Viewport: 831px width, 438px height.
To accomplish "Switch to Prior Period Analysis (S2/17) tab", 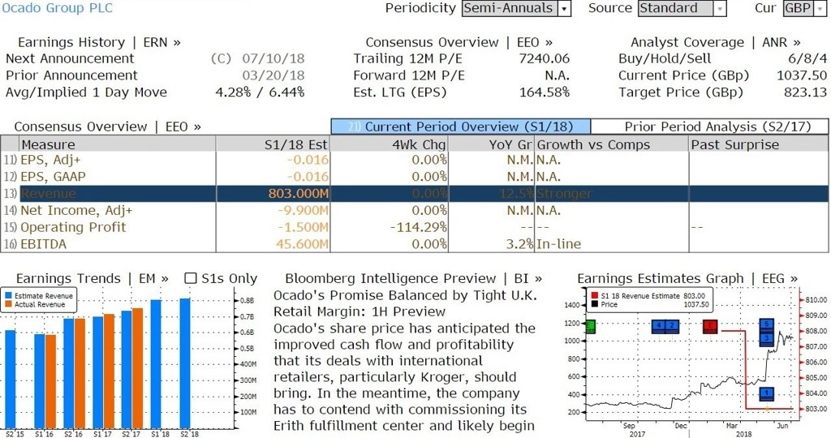I will tap(709, 127).
